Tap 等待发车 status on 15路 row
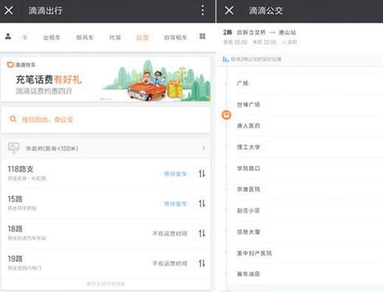Viewport: 383px width, 292px height. 175,204
